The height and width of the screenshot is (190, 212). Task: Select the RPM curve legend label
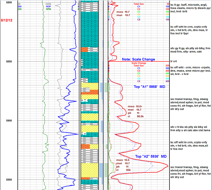[48, 9]
